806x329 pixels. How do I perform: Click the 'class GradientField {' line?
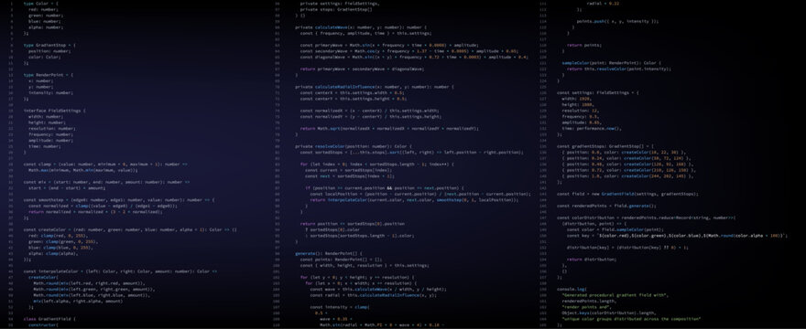tap(49, 319)
